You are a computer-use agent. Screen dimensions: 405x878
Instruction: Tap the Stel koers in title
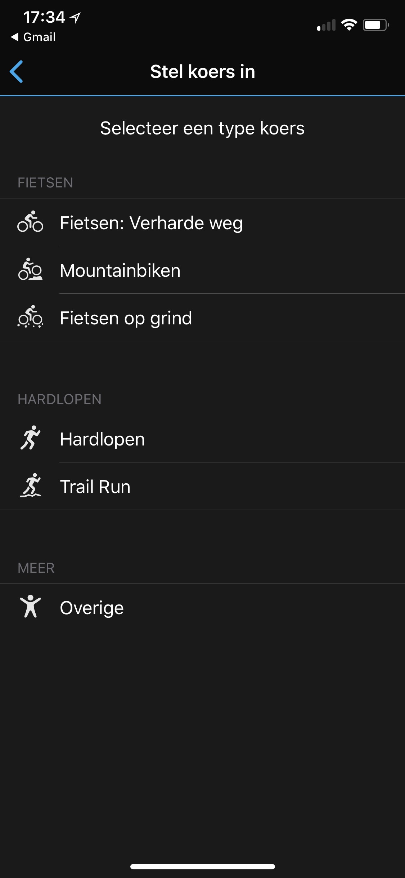(203, 71)
